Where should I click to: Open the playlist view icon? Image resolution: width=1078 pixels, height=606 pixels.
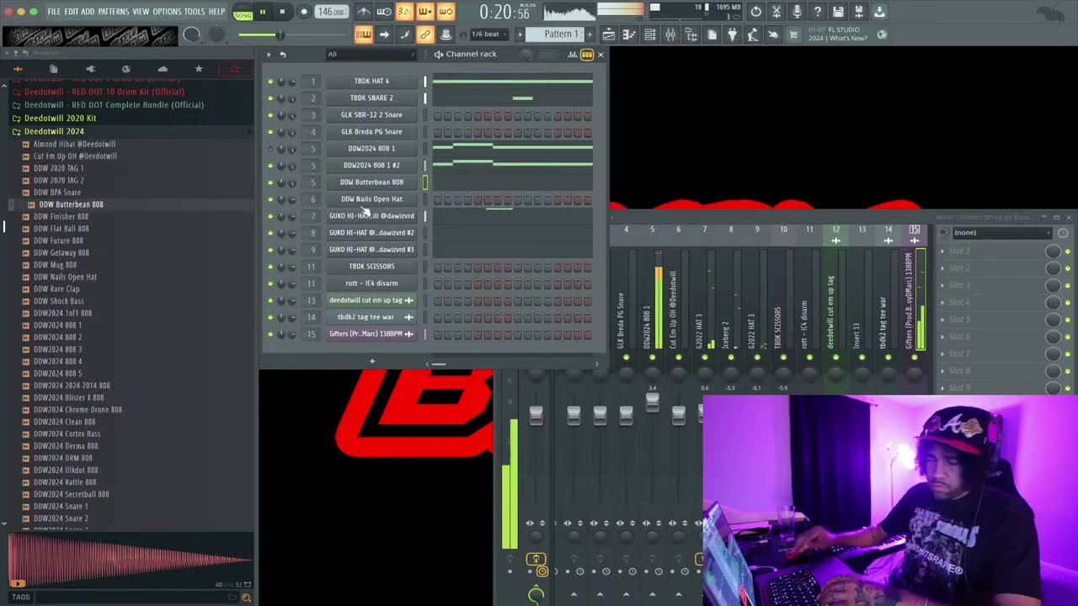point(608,35)
